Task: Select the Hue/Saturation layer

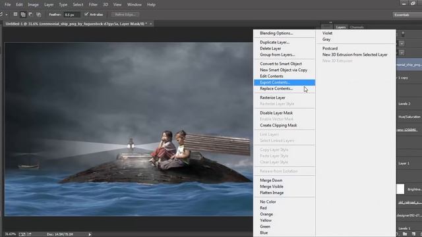Action: (409, 117)
